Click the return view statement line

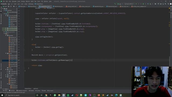click(37, 65)
